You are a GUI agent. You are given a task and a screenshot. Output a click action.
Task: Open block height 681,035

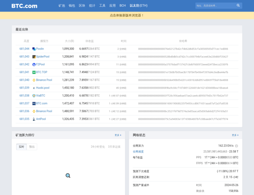click(24, 119)
